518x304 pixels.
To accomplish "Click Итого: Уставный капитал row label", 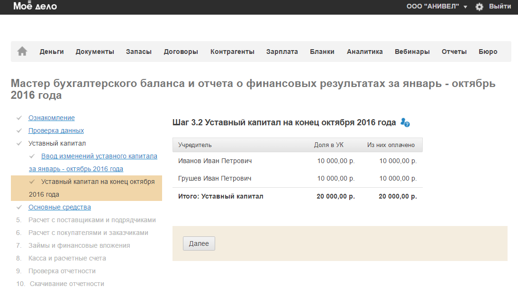I will 221,196.
